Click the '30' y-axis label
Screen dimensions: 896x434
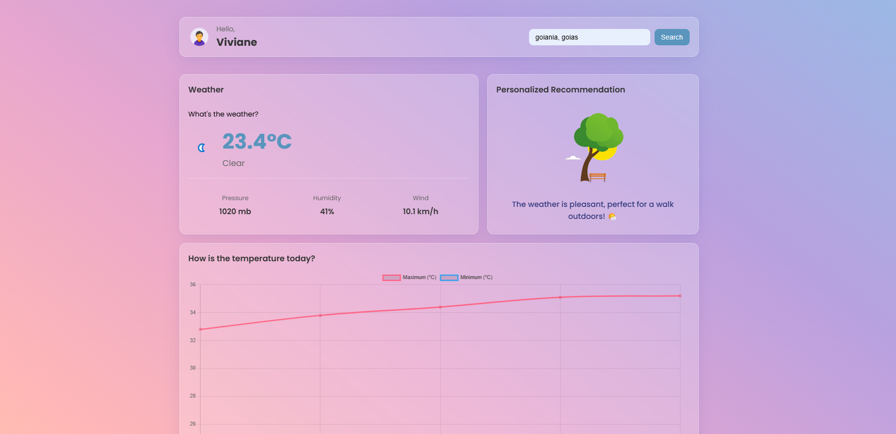click(x=193, y=368)
